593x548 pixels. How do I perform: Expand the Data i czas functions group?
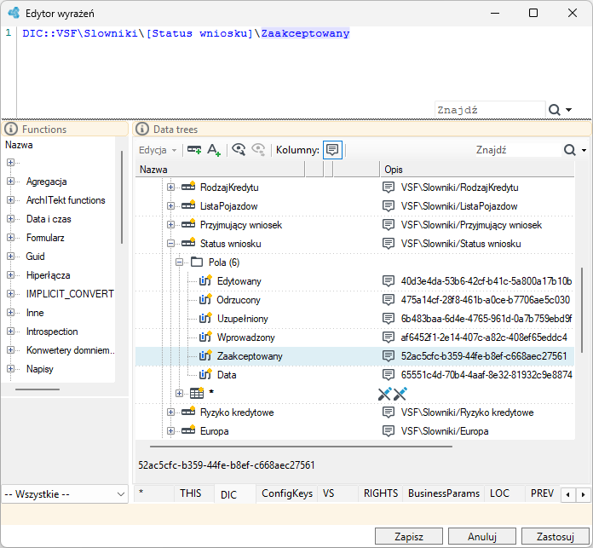[10, 218]
